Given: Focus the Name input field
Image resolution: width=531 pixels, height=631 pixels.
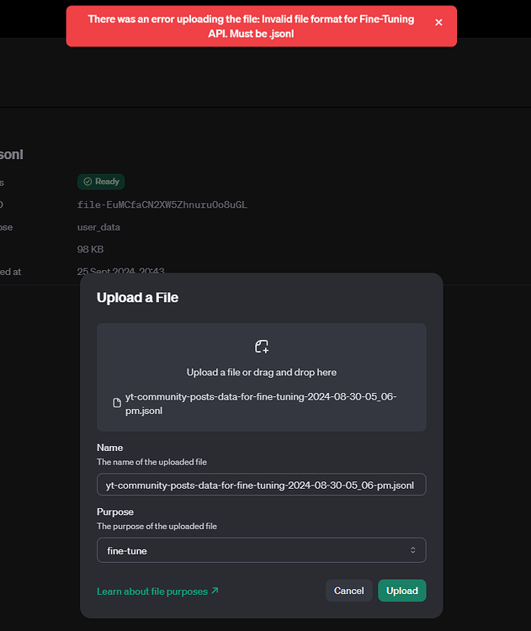Looking at the screenshot, I should pyautogui.click(x=261, y=485).
